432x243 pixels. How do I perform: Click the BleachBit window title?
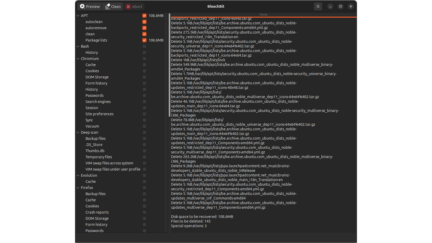click(216, 6)
